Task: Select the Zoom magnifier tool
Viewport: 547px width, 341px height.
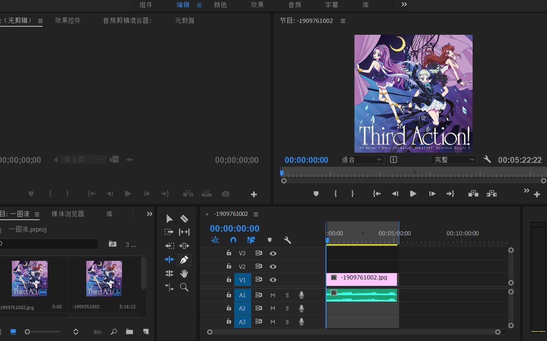Action: tap(184, 287)
